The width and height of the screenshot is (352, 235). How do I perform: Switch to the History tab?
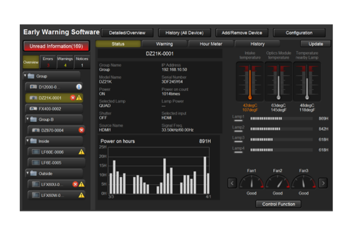click(x=257, y=44)
